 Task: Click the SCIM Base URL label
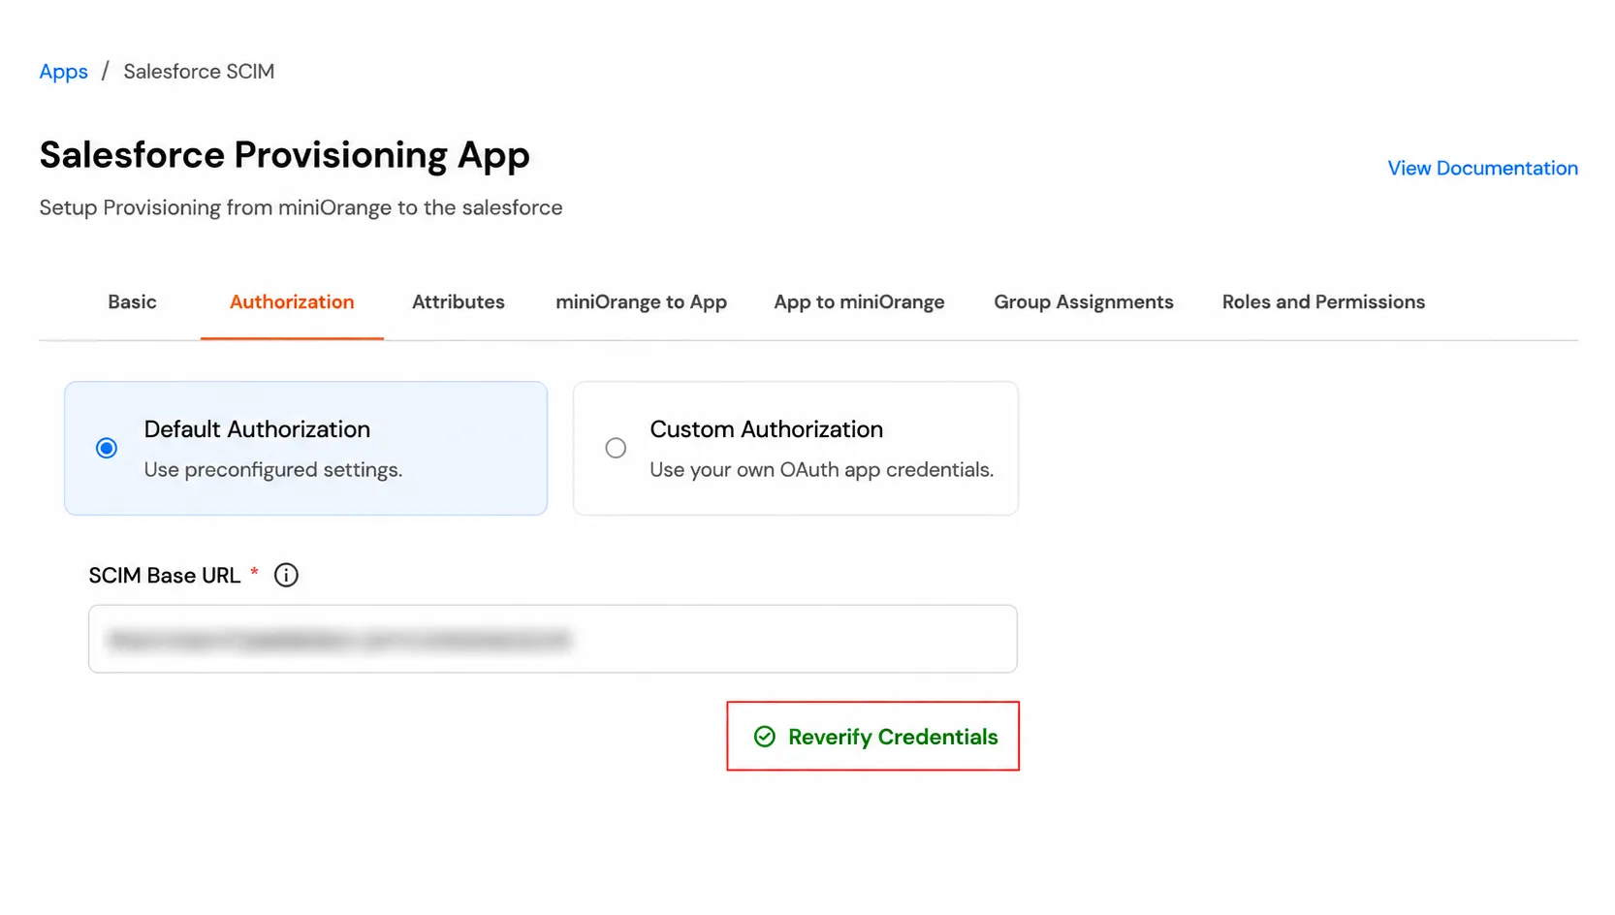[165, 576]
